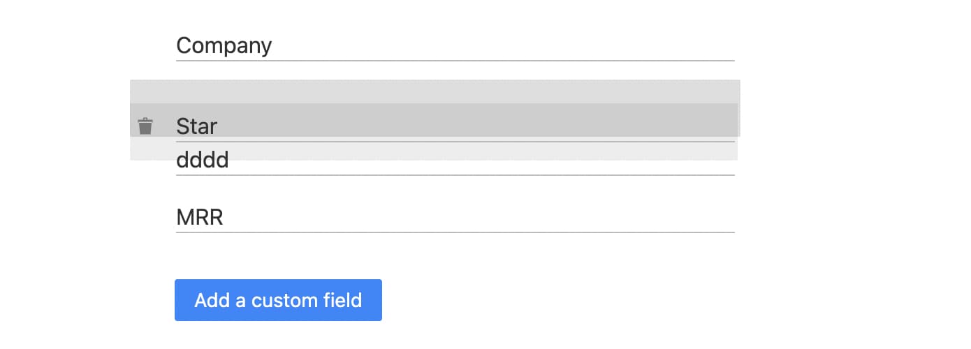
Task: Click the blue Add a custom field button
Action: tap(278, 300)
